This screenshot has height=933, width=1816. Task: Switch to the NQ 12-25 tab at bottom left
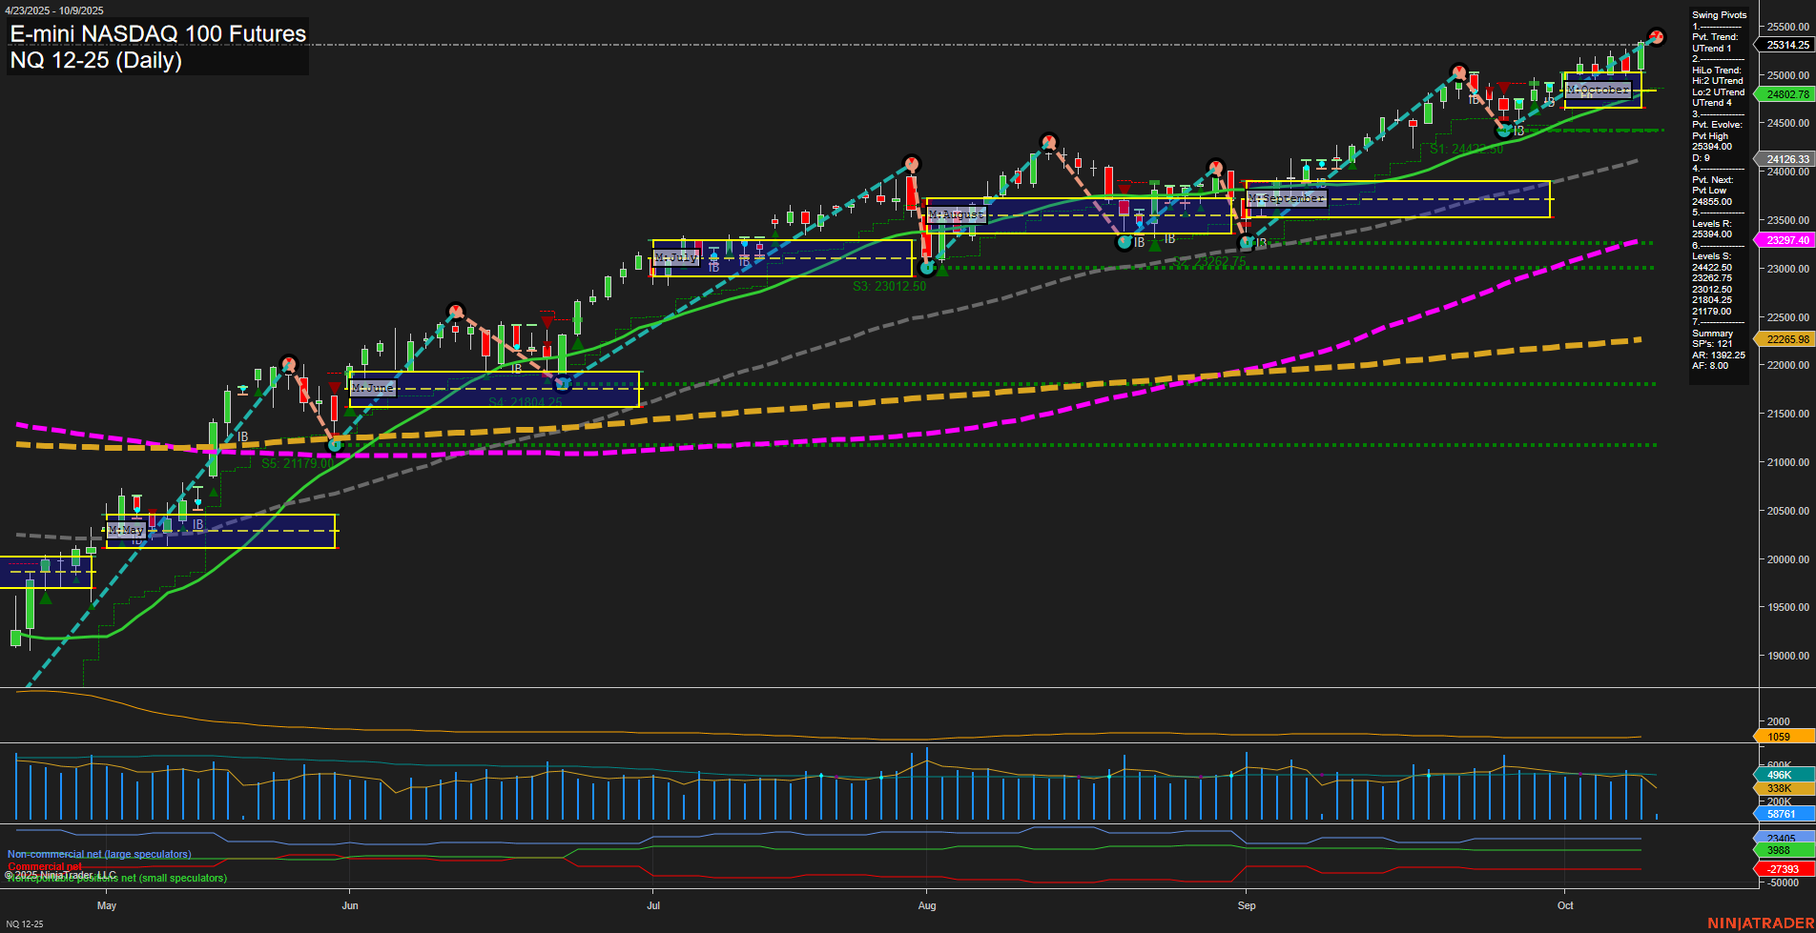click(26, 923)
